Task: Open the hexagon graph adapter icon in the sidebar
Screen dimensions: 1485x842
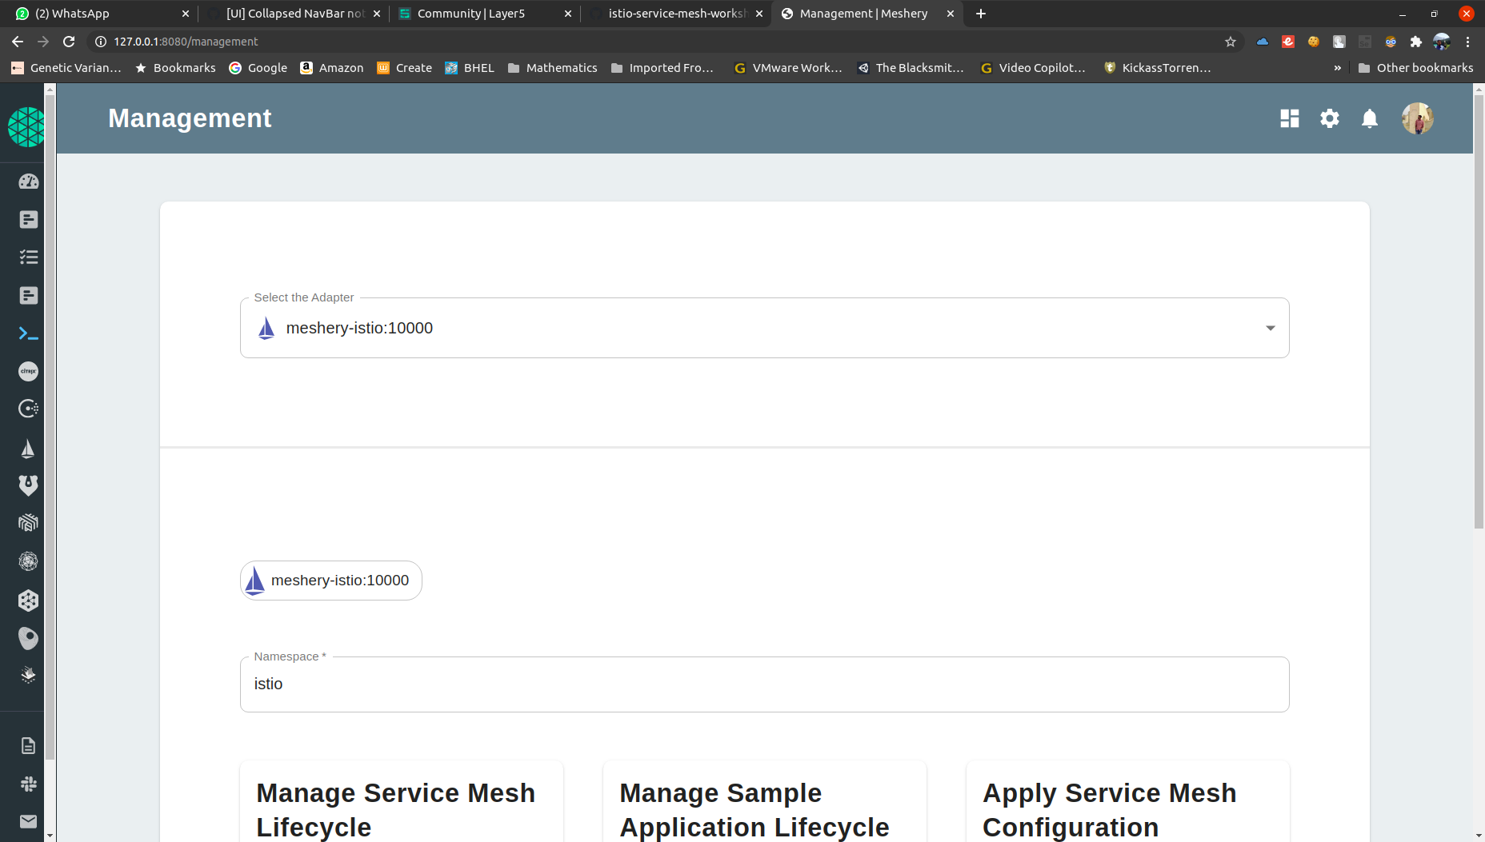Action: click(x=28, y=601)
